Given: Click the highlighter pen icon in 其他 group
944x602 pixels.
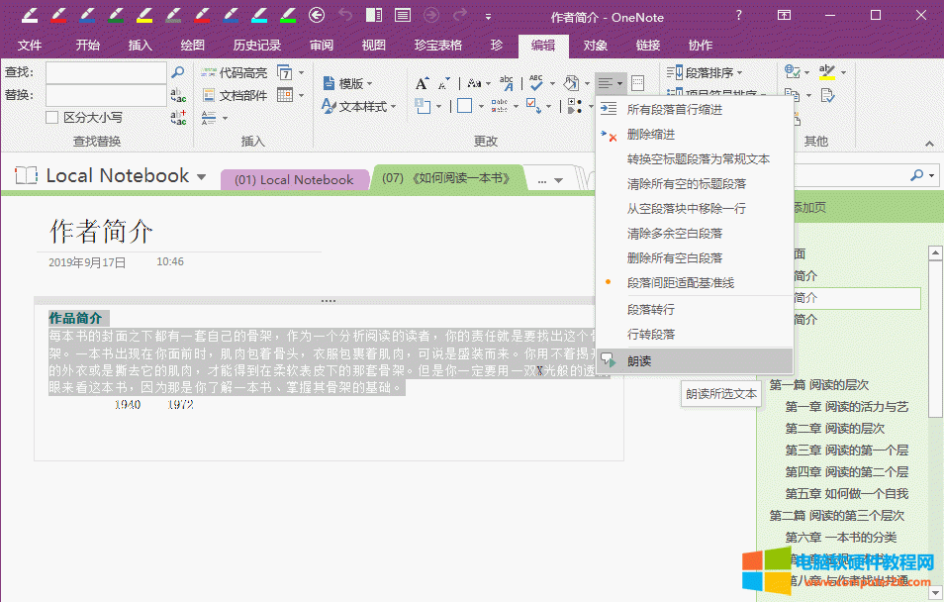Looking at the screenshot, I should 826,72.
